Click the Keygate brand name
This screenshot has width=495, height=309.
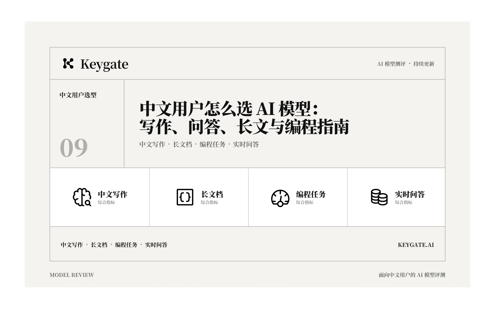[104, 64]
